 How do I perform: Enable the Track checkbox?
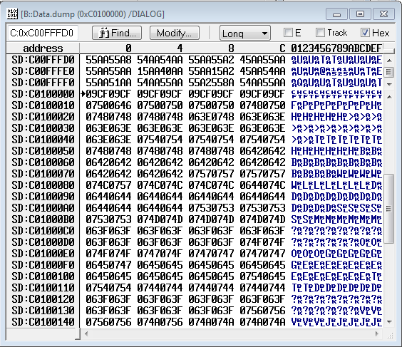click(320, 33)
